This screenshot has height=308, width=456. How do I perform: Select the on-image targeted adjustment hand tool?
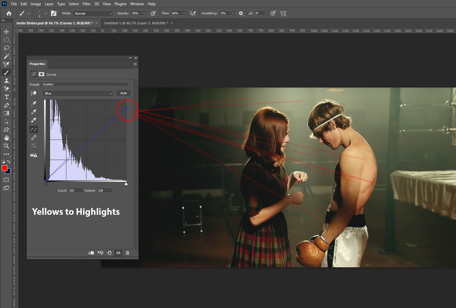[x=33, y=93]
